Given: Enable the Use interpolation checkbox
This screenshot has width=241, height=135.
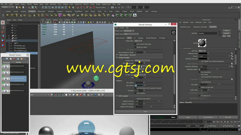Looking at the screenshot, I should (x=199, y=72).
